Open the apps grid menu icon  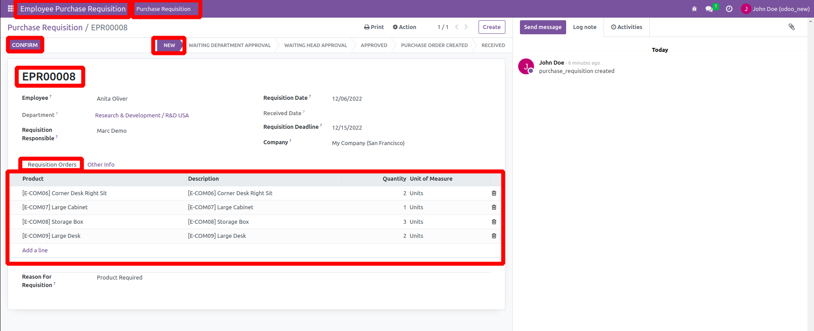(x=11, y=9)
